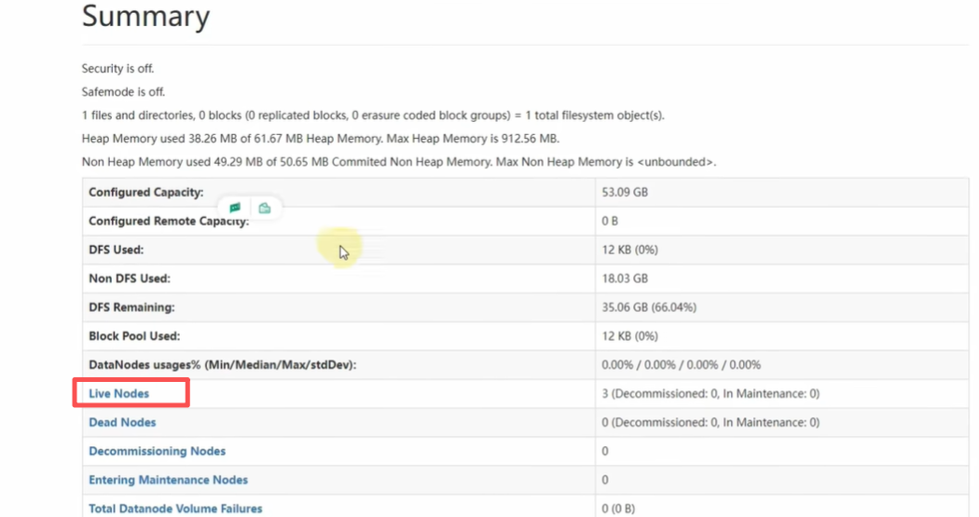Select the 18.03 GB value

click(625, 279)
